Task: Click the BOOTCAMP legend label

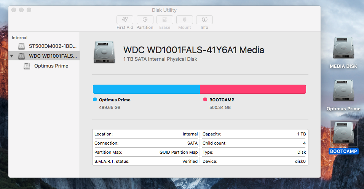Action: 222,100
